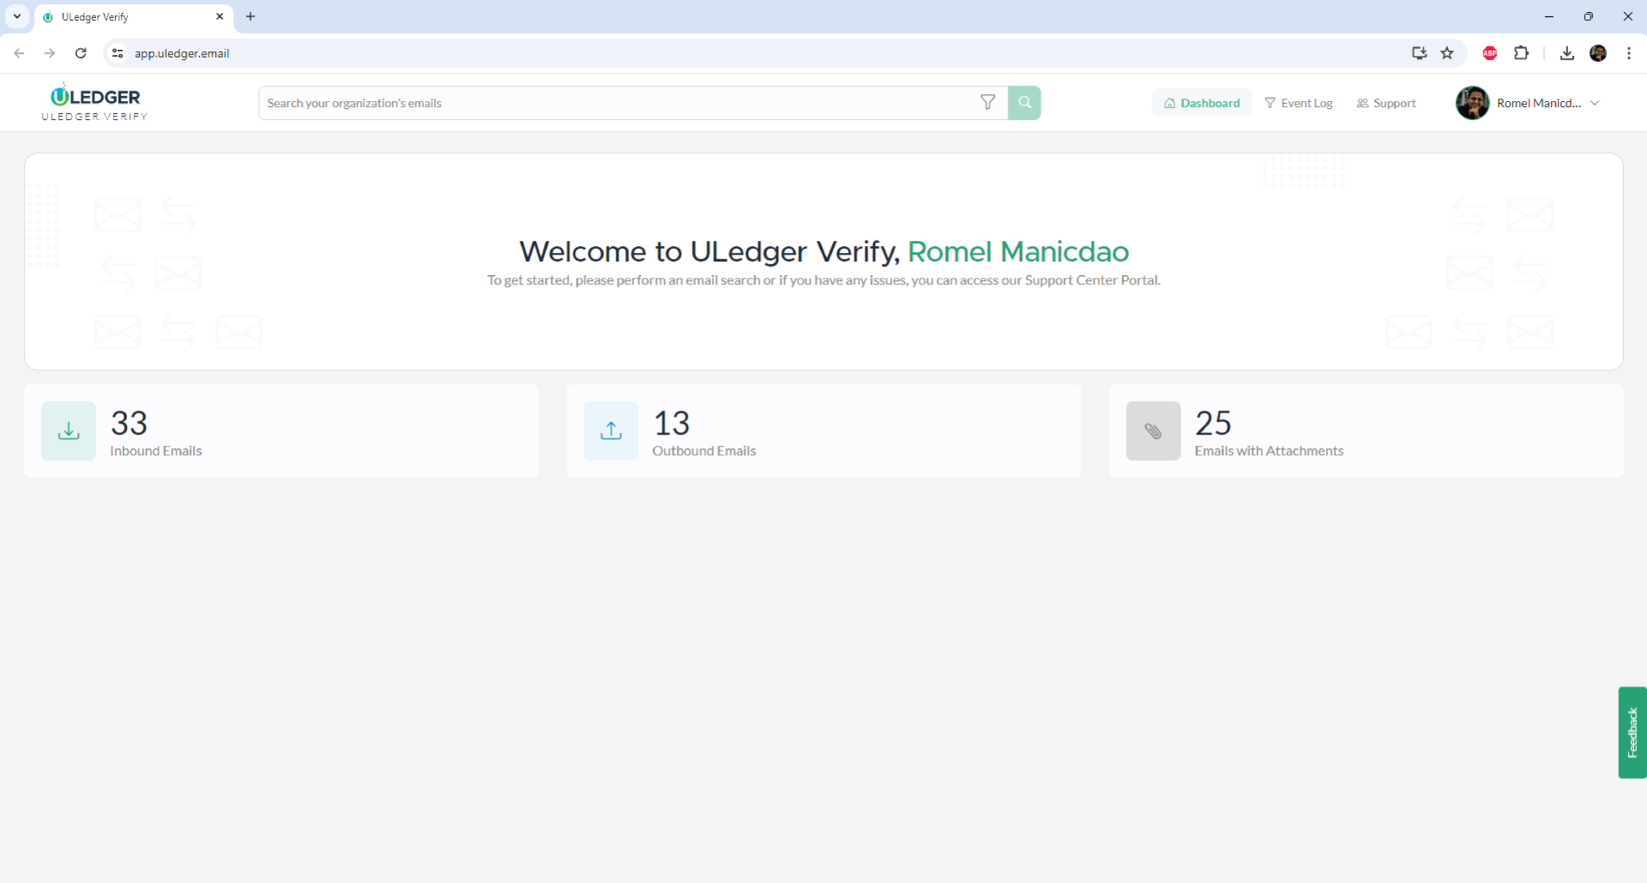Click the Support Center Portal instructions text
1647x883 pixels.
[x=823, y=280]
